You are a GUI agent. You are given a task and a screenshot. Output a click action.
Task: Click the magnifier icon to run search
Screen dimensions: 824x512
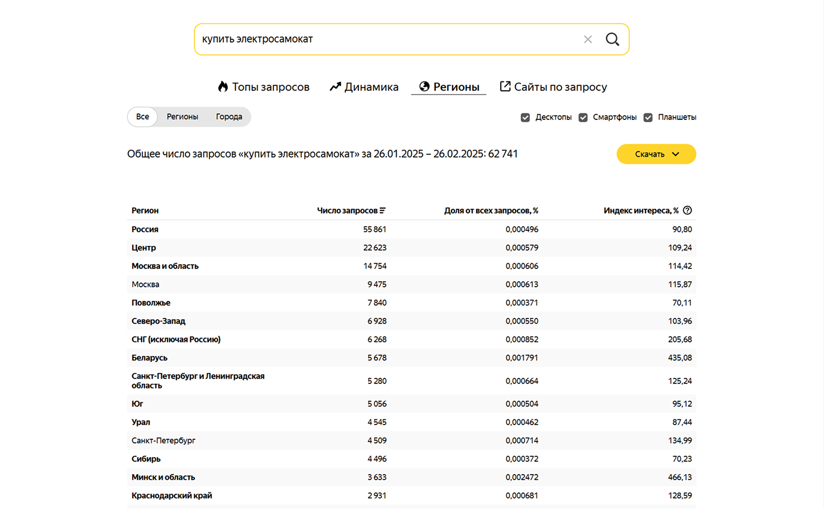[x=613, y=38]
